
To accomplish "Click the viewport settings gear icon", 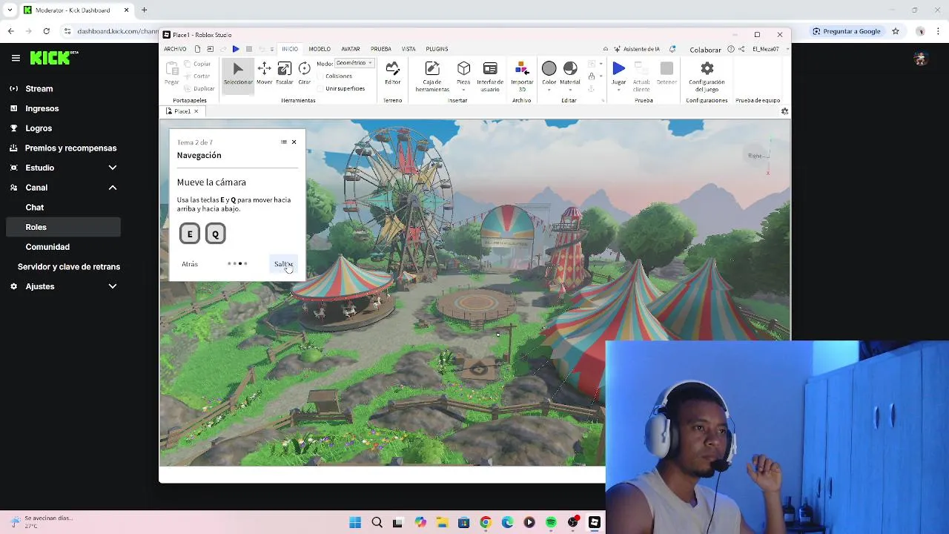I will pos(784,111).
